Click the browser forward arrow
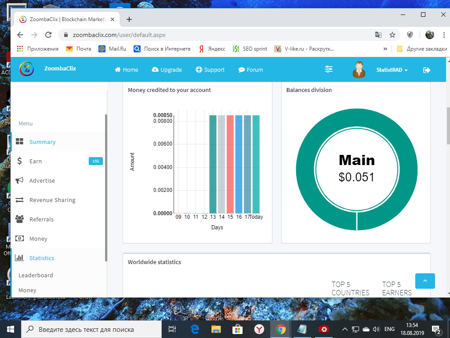 [x=34, y=35]
